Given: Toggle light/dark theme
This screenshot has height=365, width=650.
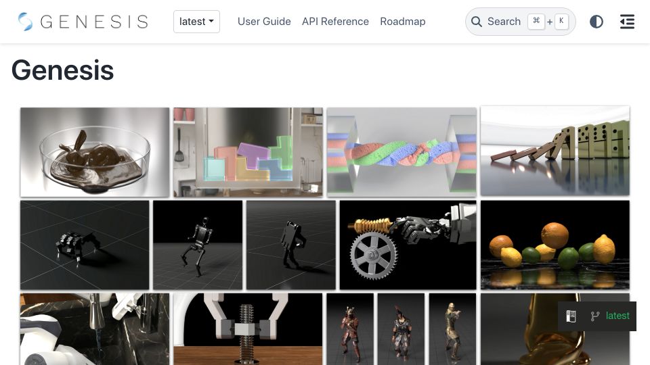Looking at the screenshot, I should pos(596,22).
